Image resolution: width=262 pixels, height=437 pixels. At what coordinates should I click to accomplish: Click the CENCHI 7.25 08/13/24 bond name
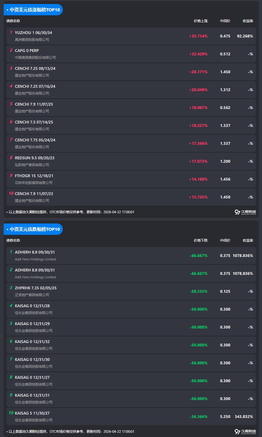pyautogui.click(x=35, y=68)
